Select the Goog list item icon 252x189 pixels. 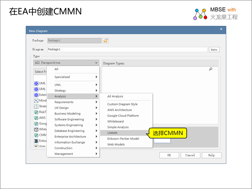36,124
